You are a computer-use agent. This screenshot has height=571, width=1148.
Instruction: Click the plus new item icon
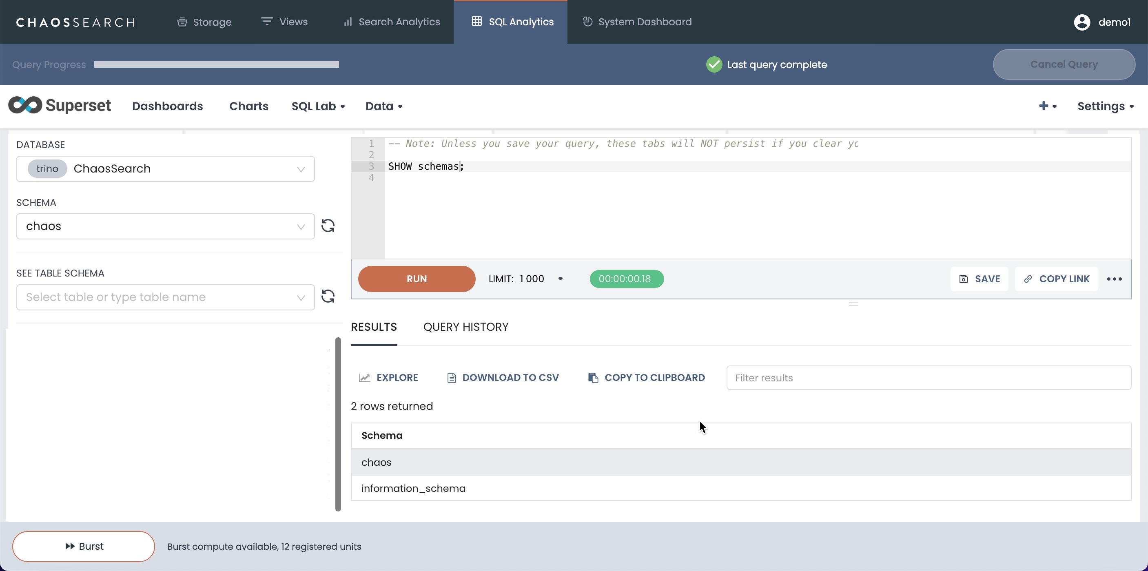click(1043, 106)
